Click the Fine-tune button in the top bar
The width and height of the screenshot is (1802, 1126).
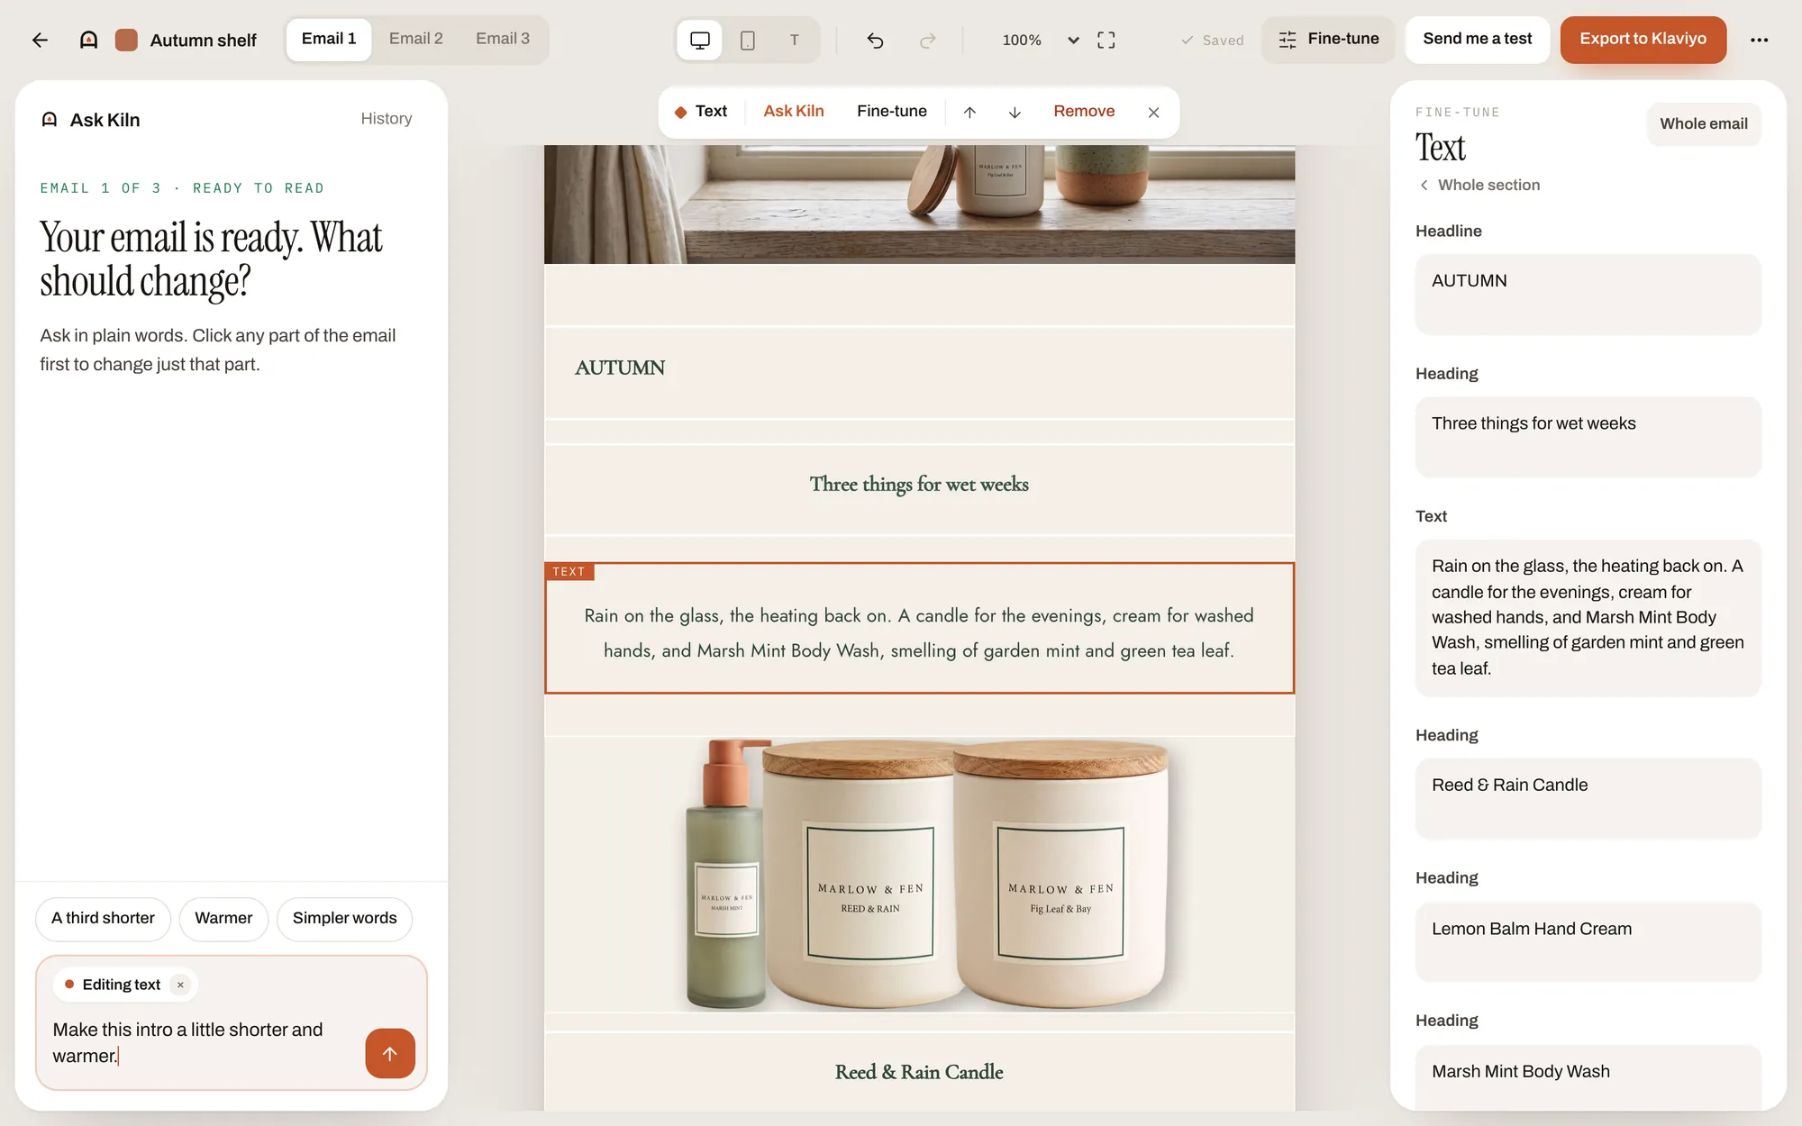coord(1328,40)
